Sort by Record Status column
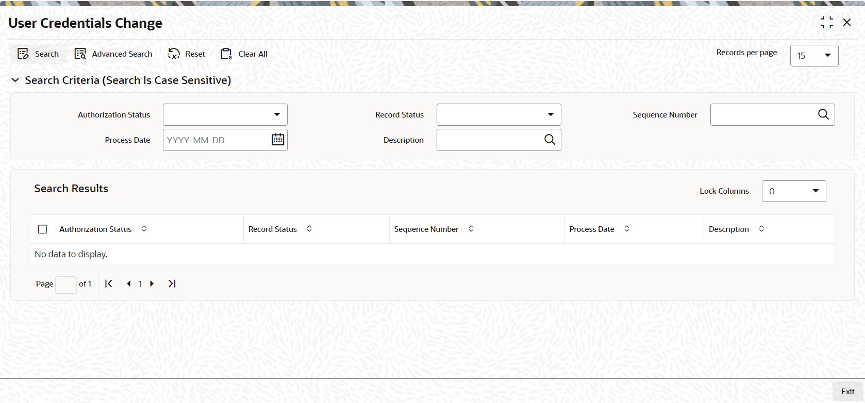 click(309, 229)
